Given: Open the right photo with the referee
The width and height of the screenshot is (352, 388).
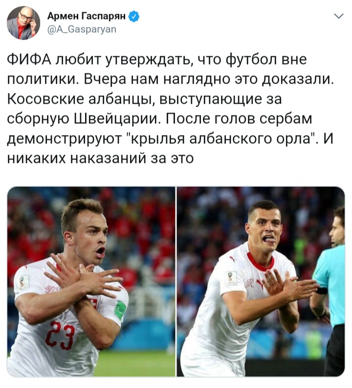Looking at the screenshot, I should pos(261,282).
